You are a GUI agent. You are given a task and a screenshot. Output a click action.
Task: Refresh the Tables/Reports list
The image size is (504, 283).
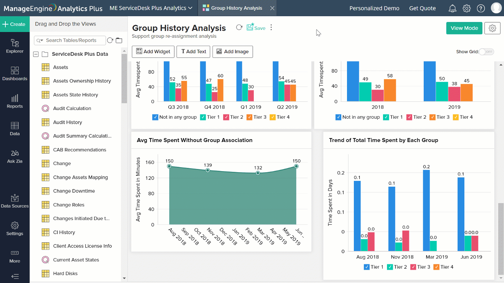tap(110, 40)
